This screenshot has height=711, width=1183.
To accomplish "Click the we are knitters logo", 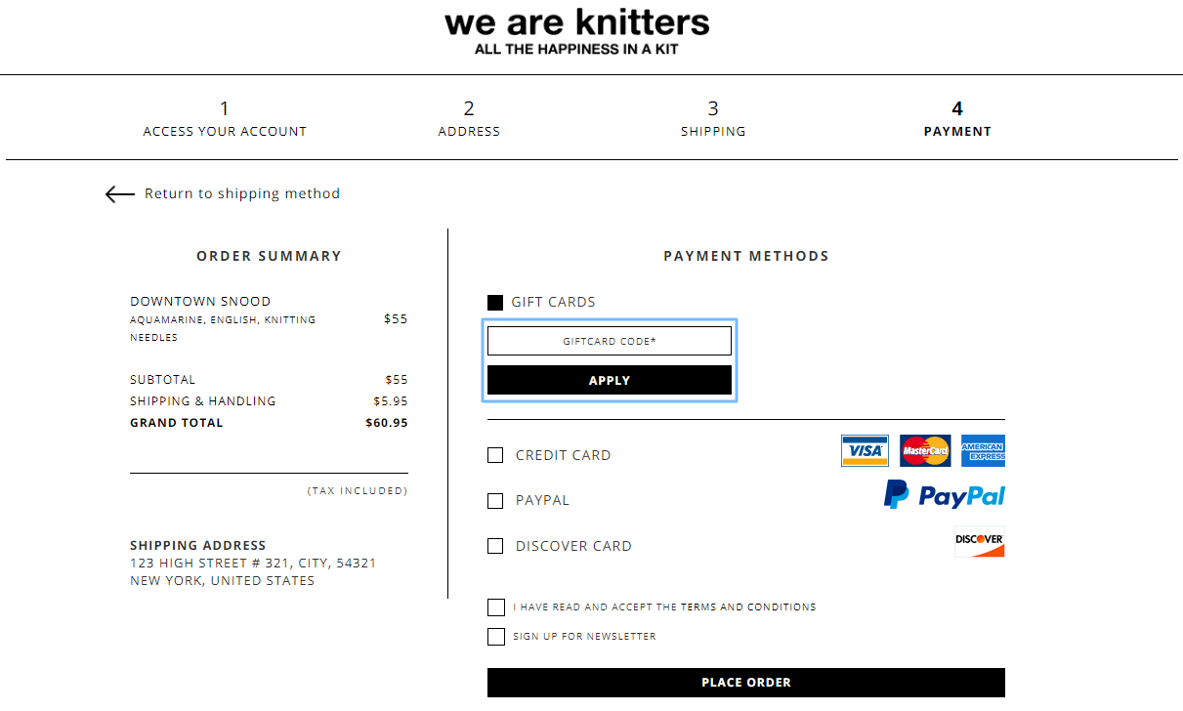I will pyautogui.click(x=577, y=32).
